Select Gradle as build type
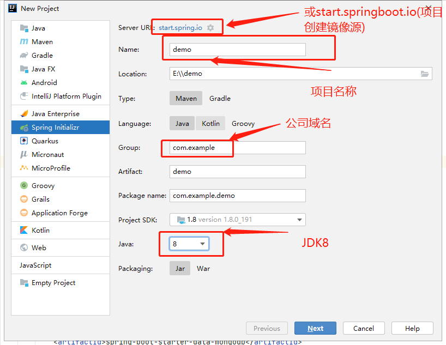Image resolution: width=446 pixels, height=345 pixels. pos(220,99)
